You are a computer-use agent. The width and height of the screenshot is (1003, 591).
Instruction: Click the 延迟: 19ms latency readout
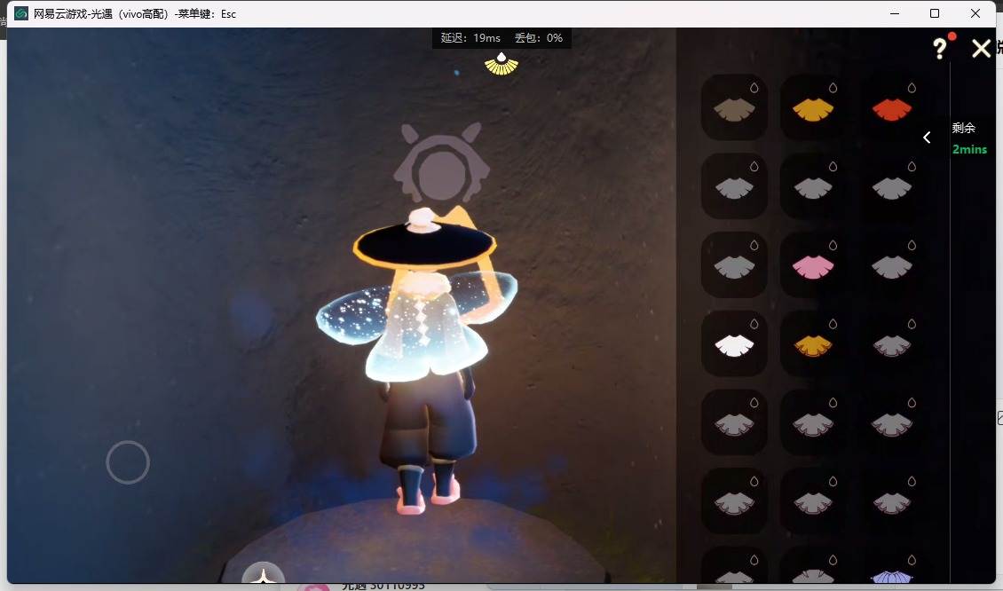[470, 38]
